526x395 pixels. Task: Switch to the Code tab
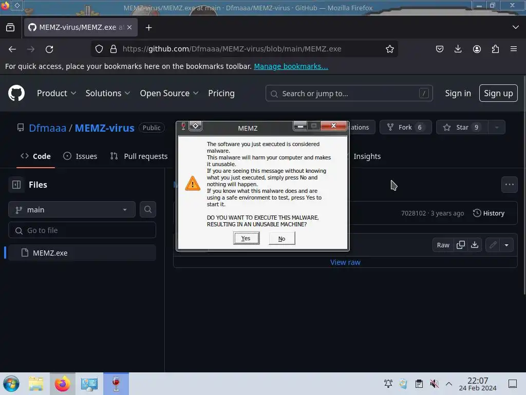coord(35,156)
